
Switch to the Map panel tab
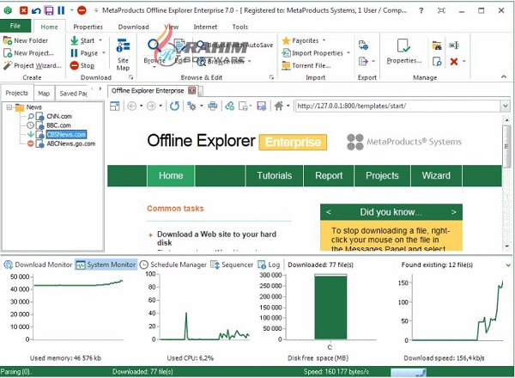[44, 93]
